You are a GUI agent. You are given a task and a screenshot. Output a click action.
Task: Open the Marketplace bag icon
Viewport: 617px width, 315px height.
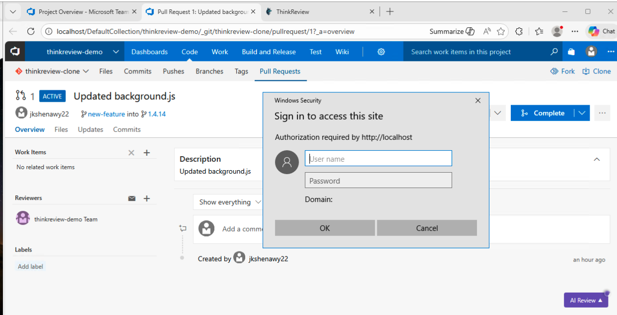point(571,52)
